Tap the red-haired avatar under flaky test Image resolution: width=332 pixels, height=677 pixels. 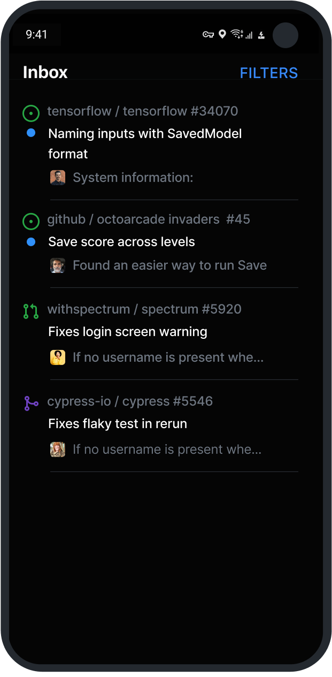pyautogui.click(x=58, y=450)
